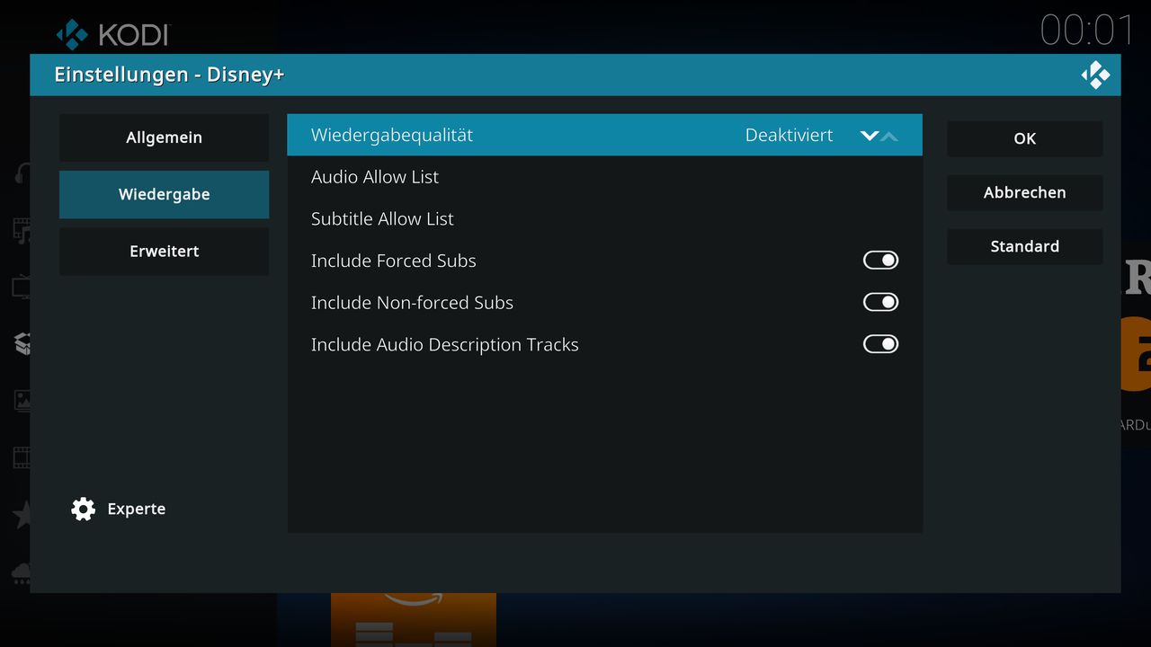
Task: Toggle Include Forced Subs switch
Action: click(880, 261)
